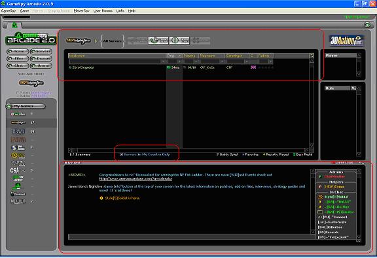Click the GameSpy Arcade 2.0 logo

[31, 39]
